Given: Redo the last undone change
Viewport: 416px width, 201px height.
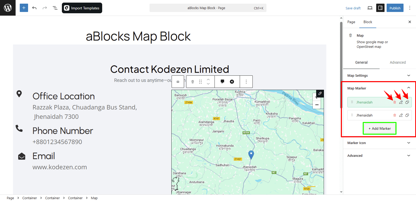Looking at the screenshot, I should [45, 8].
